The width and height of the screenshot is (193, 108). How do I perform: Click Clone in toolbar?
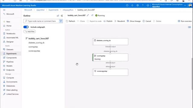81,21
